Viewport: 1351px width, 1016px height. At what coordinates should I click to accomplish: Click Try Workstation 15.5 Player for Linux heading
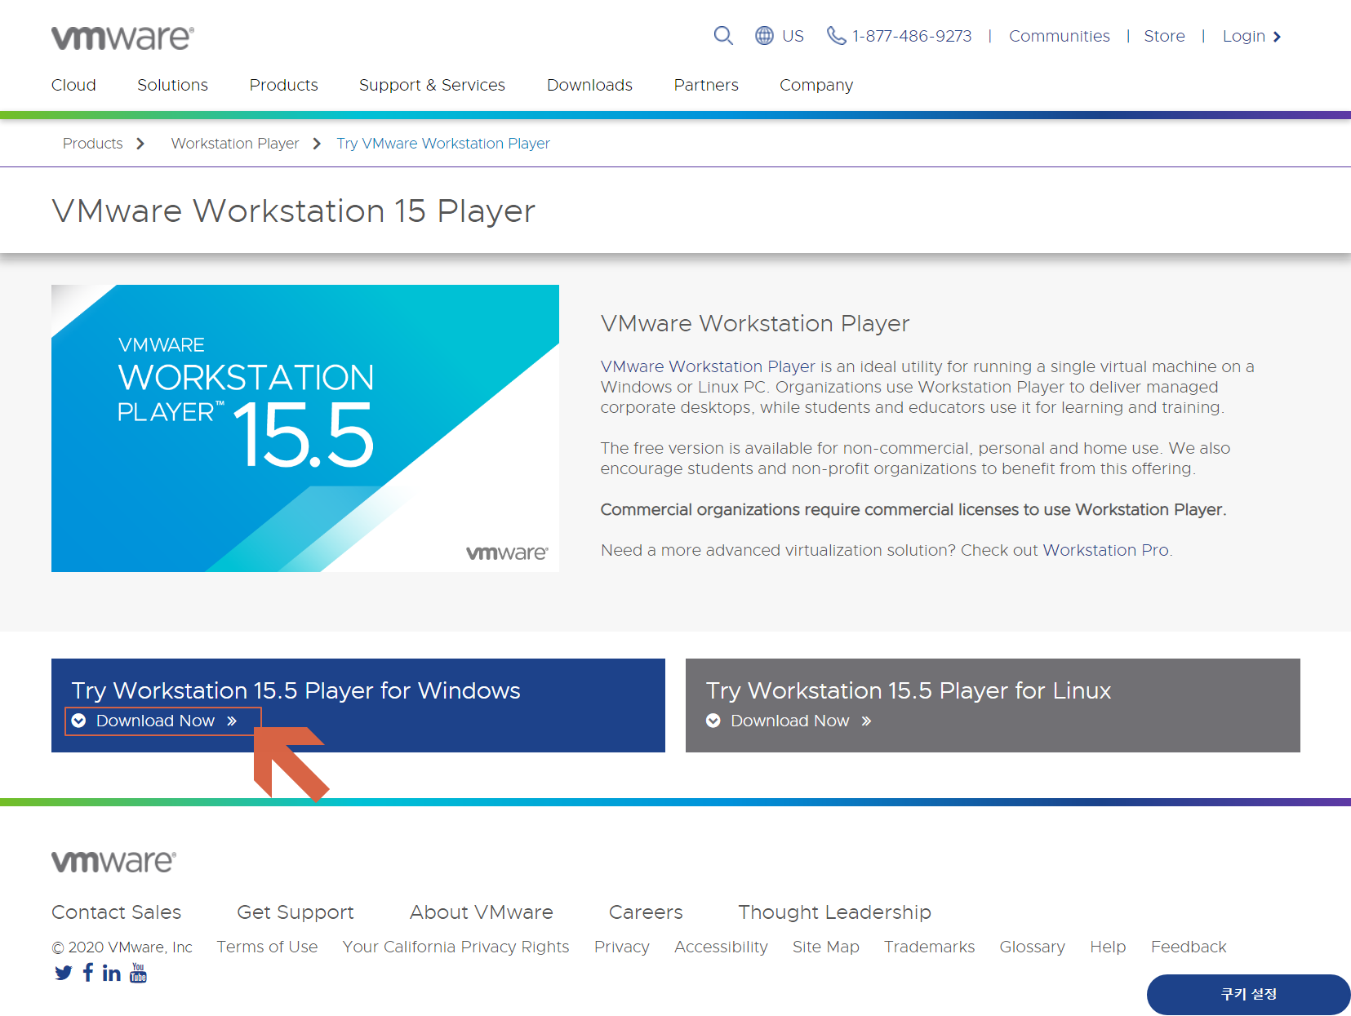click(x=909, y=691)
